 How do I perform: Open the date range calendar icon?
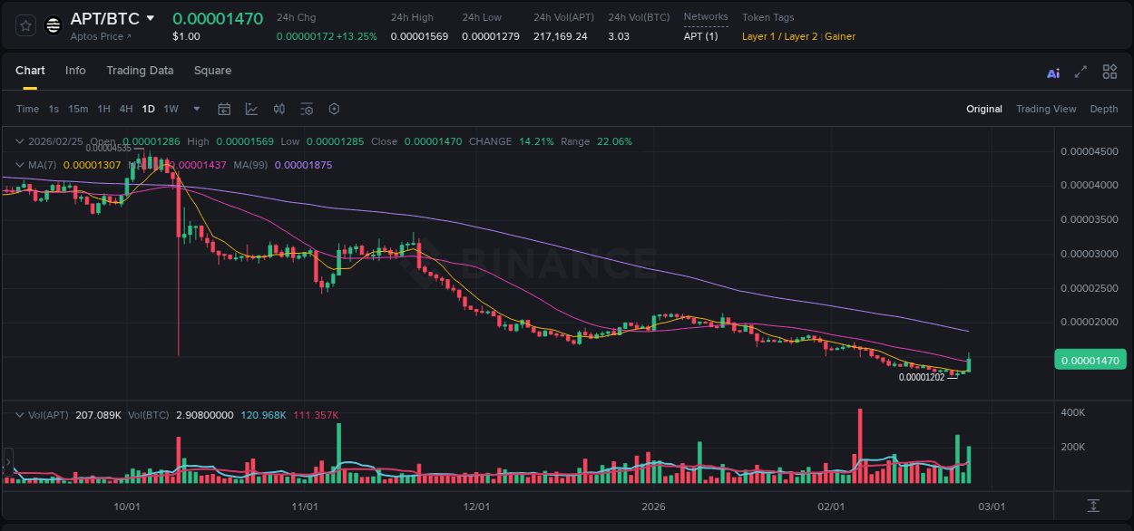click(x=224, y=109)
